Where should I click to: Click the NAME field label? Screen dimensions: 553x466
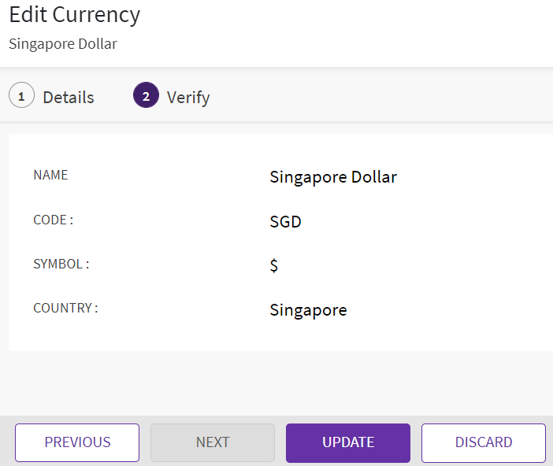(50, 175)
